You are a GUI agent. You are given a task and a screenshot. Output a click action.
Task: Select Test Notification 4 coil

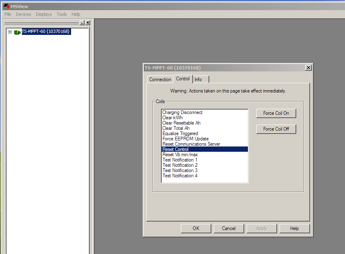(x=205, y=176)
